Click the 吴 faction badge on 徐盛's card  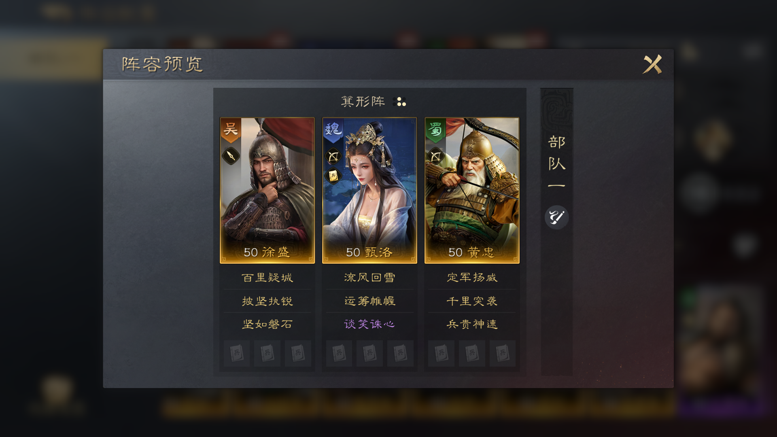click(x=231, y=130)
